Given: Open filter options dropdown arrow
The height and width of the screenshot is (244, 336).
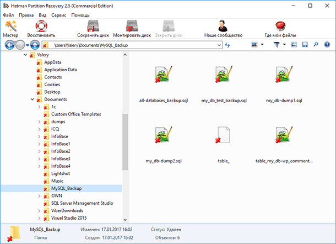Looking at the screenshot, I should click(x=284, y=45).
